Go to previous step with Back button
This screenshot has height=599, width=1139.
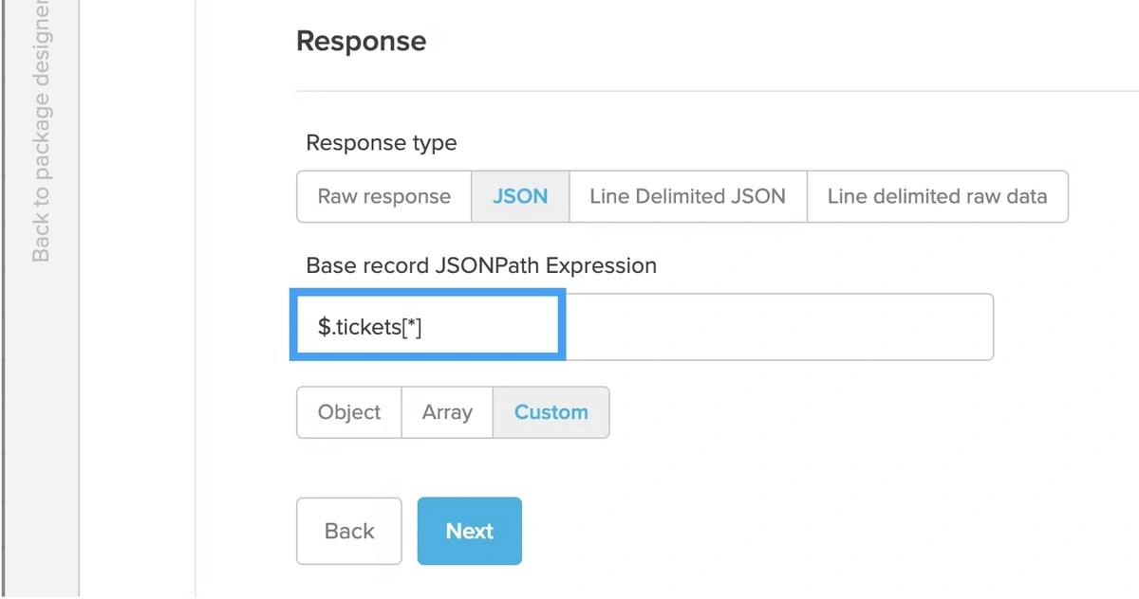click(349, 531)
